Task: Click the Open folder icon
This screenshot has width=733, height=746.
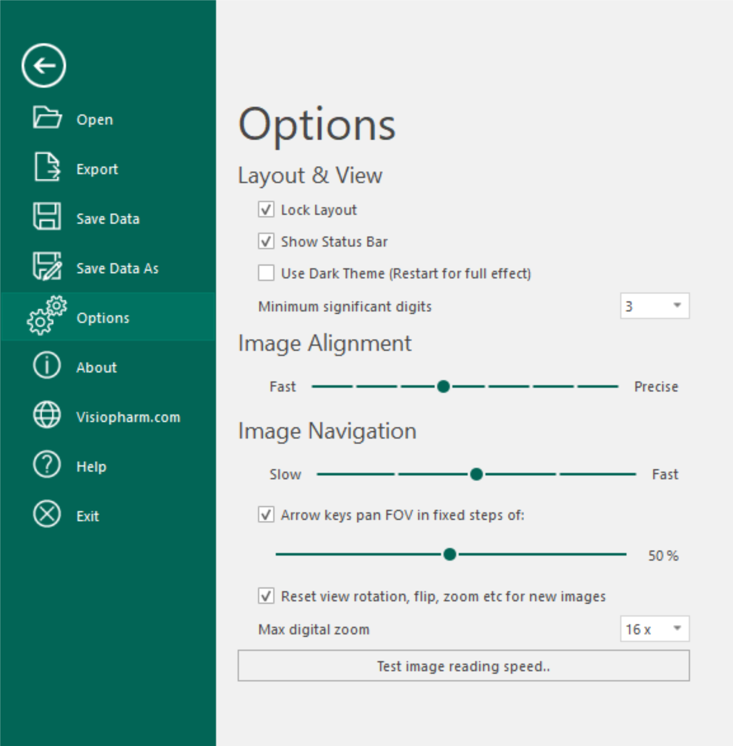Action: tap(47, 118)
